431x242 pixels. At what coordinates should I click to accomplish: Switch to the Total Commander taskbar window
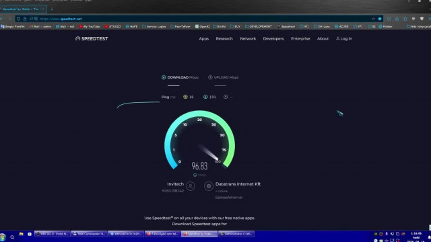point(89,234)
